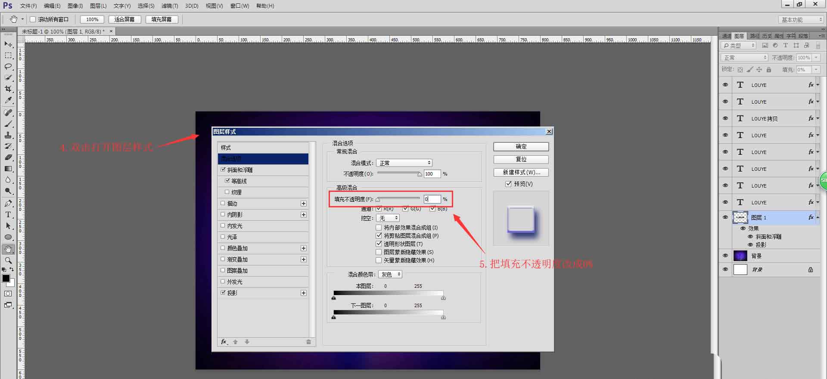Open the Layers panel 填充 fill arrow
The height and width of the screenshot is (379, 827).
816,70
